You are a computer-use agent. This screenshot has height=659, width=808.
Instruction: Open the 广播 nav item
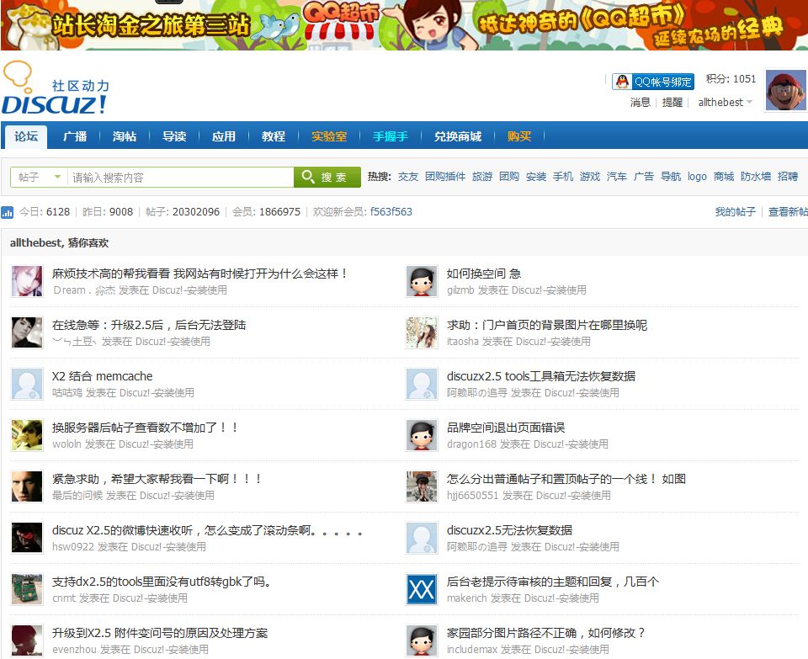tap(75, 136)
